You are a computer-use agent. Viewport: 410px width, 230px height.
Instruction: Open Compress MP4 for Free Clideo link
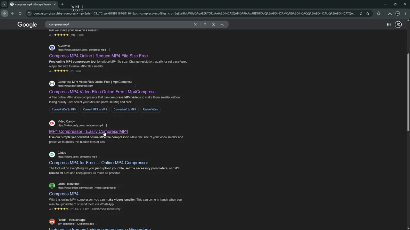click(99, 163)
